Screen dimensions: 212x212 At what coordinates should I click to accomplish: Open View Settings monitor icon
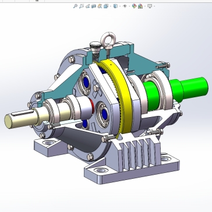(150, 6)
